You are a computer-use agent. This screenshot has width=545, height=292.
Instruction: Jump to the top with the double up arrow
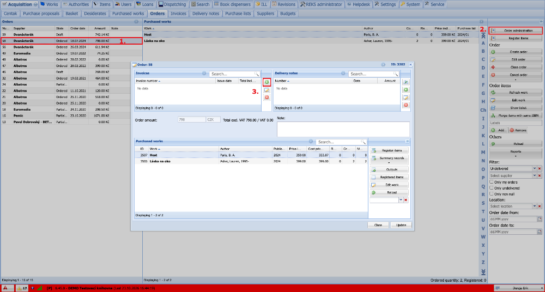(x=483, y=35)
